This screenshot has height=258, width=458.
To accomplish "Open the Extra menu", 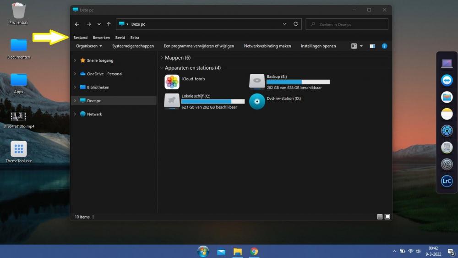I will pyautogui.click(x=135, y=38).
